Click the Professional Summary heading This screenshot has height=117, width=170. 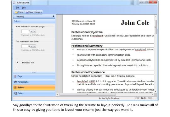[87, 46]
